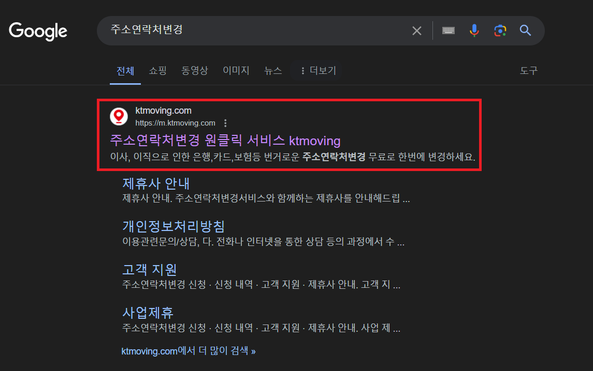The height and width of the screenshot is (371, 593).
Task: Open the 고객 지원 sitelink
Action: (x=149, y=270)
